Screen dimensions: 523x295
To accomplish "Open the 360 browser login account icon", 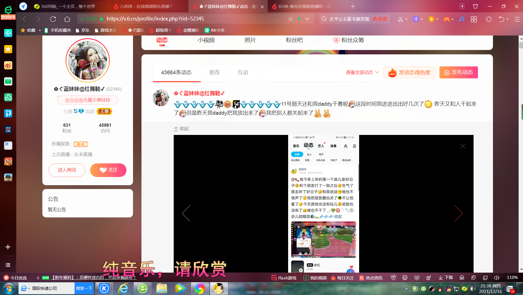I will pyautogui.click(x=8, y=12).
